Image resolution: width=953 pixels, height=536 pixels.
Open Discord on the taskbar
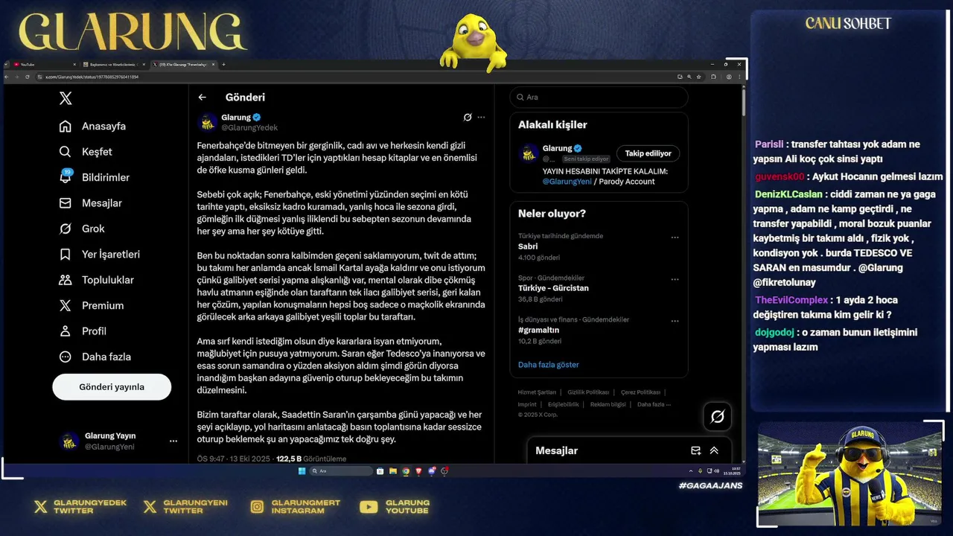point(432,470)
